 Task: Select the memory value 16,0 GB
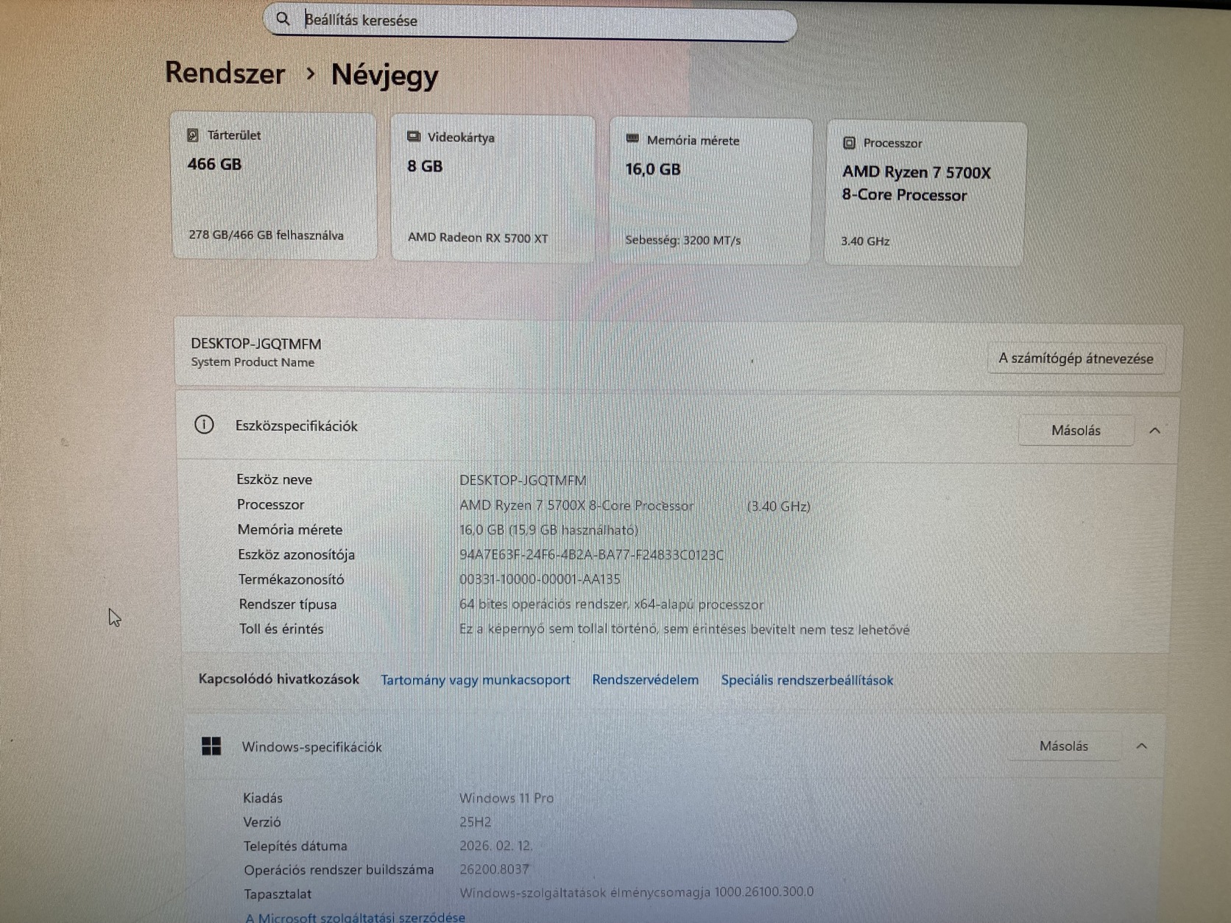pos(549,530)
